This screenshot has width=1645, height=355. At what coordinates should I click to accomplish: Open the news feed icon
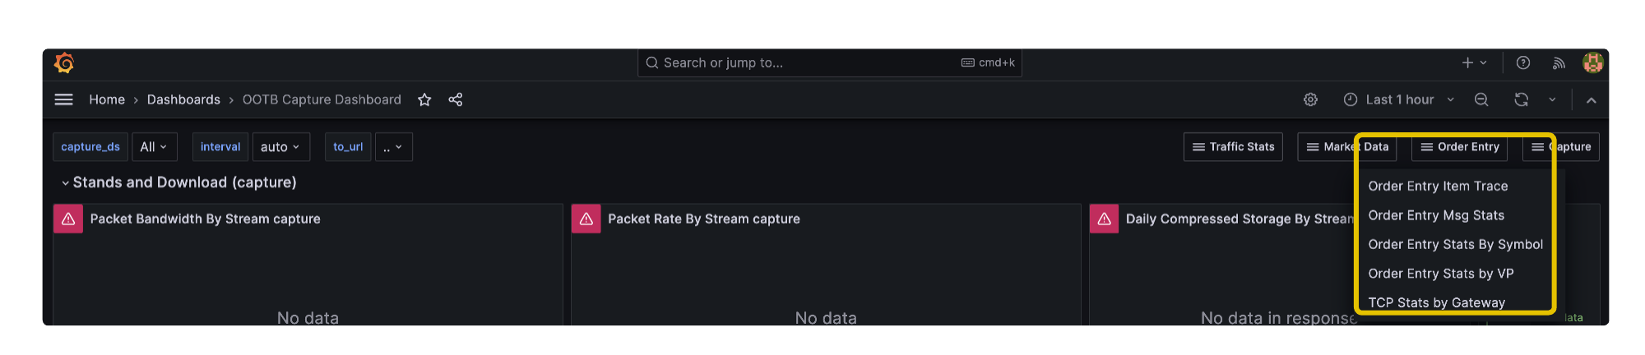coord(1559,62)
